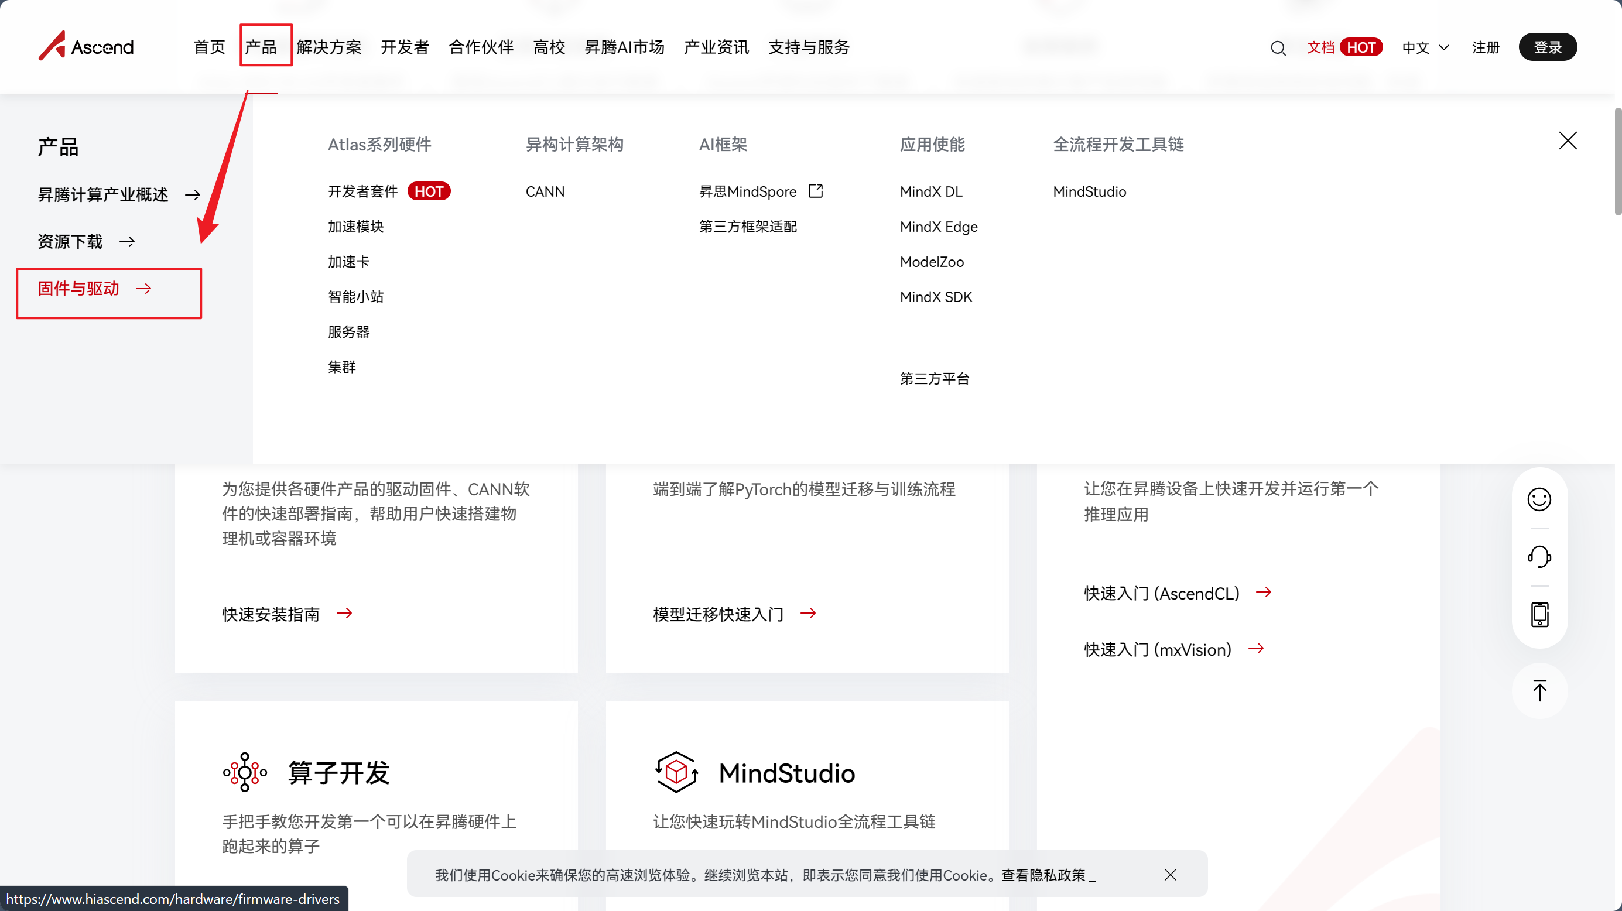This screenshot has width=1622, height=911.
Task: Open CANN under 异构计算架构
Action: click(x=545, y=191)
